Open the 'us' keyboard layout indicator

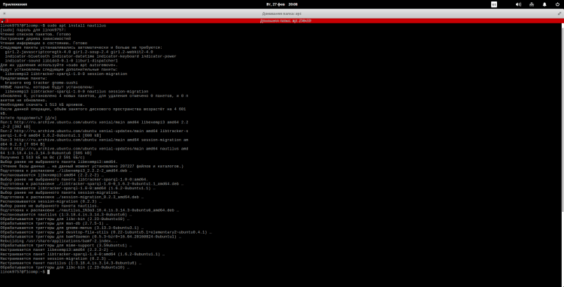pyautogui.click(x=494, y=5)
